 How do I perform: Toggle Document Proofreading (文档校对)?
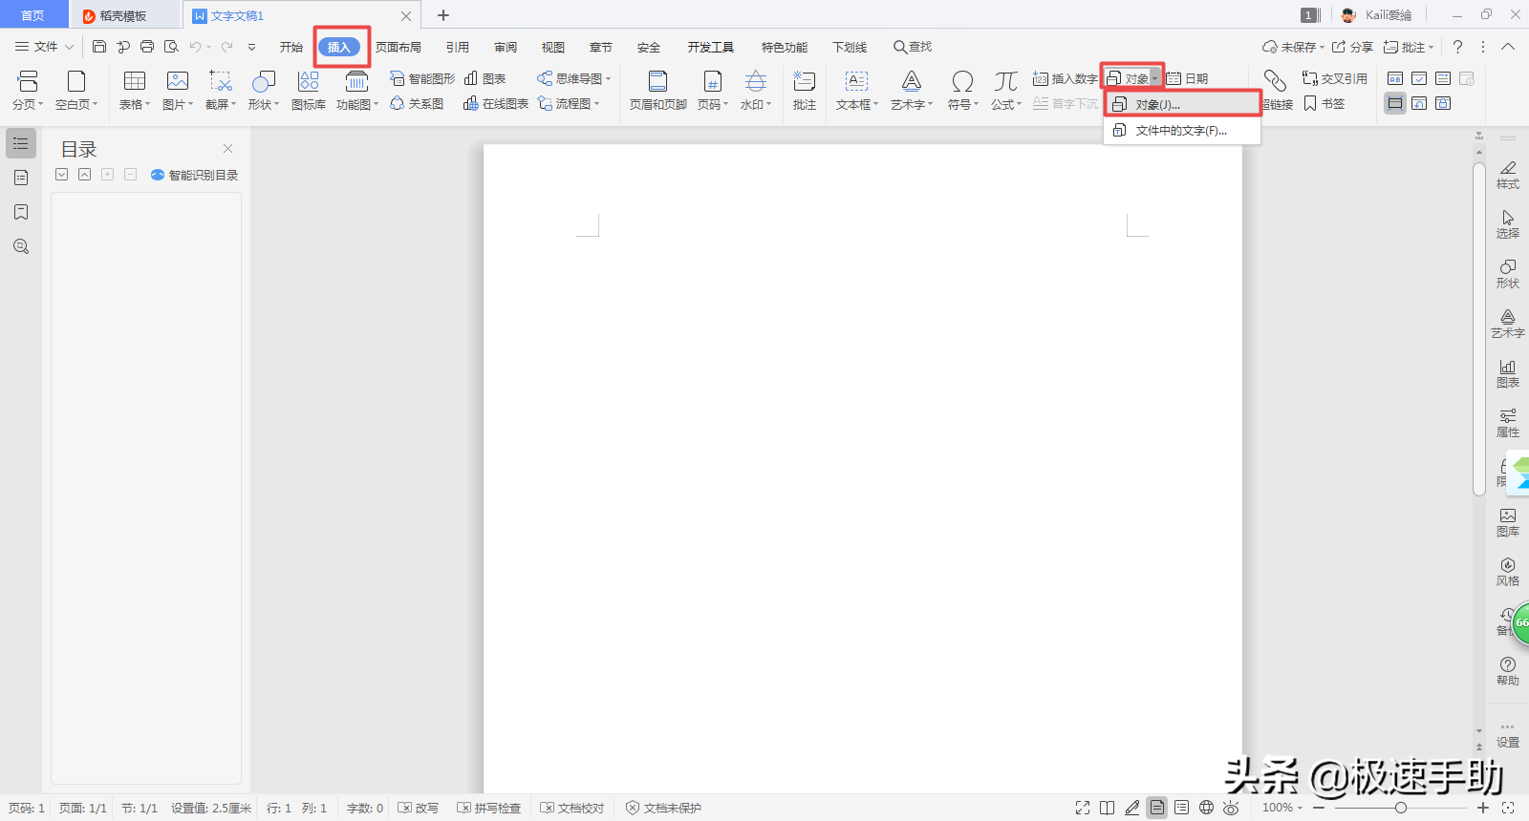tap(572, 808)
